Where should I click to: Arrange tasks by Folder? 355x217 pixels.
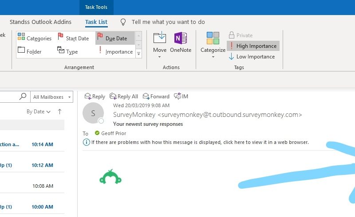point(30,51)
